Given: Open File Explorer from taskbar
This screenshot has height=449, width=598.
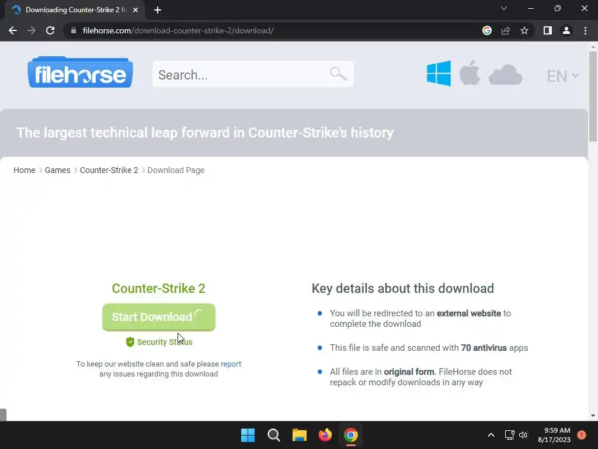Looking at the screenshot, I should pyautogui.click(x=300, y=435).
